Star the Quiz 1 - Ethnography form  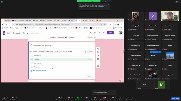pyautogui.click(x=27, y=33)
